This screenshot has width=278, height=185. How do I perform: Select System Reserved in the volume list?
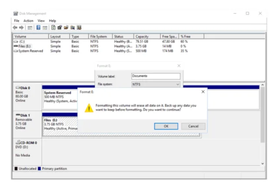click(31, 51)
